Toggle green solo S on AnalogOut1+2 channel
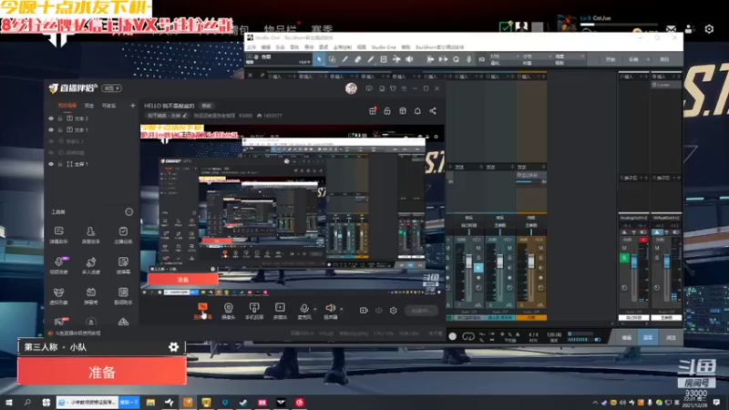The width and height of the screenshot is (729, 410). [x=624, y=258]
